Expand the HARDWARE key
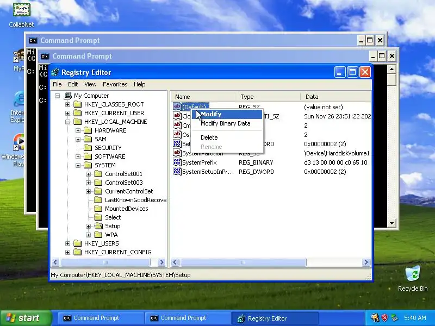This screenshot has height=326, width=435. coord(78,130)
